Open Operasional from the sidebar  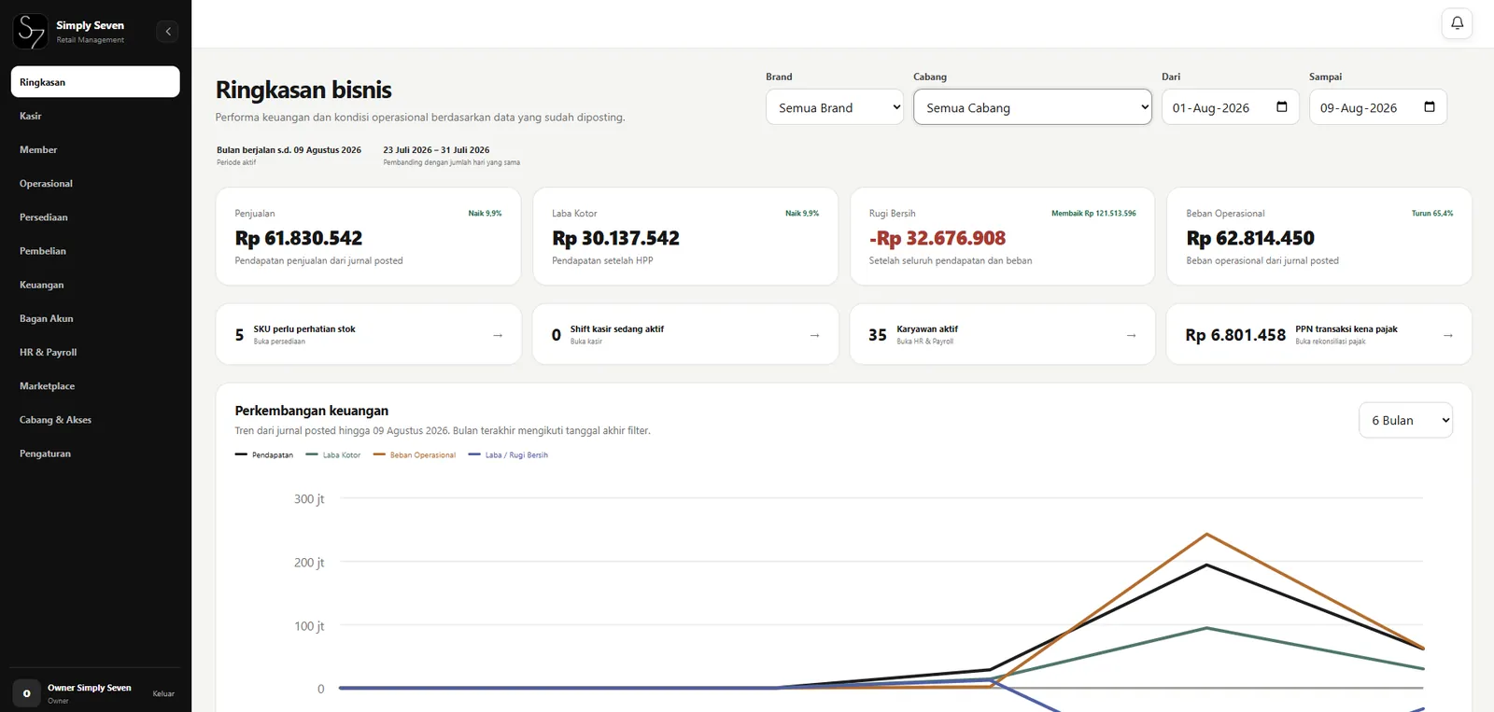click(x=95, y=184)
